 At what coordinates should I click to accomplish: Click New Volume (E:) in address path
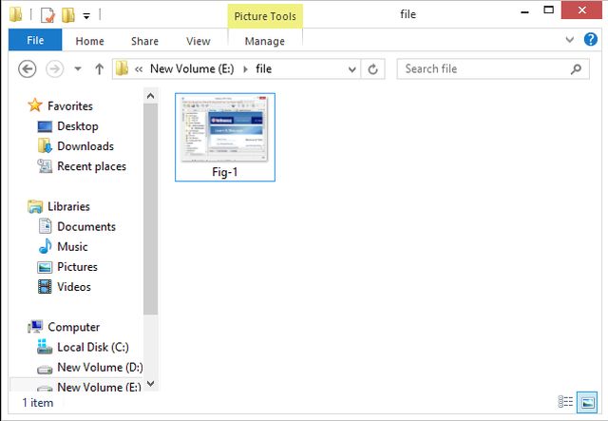pos(192,68)
